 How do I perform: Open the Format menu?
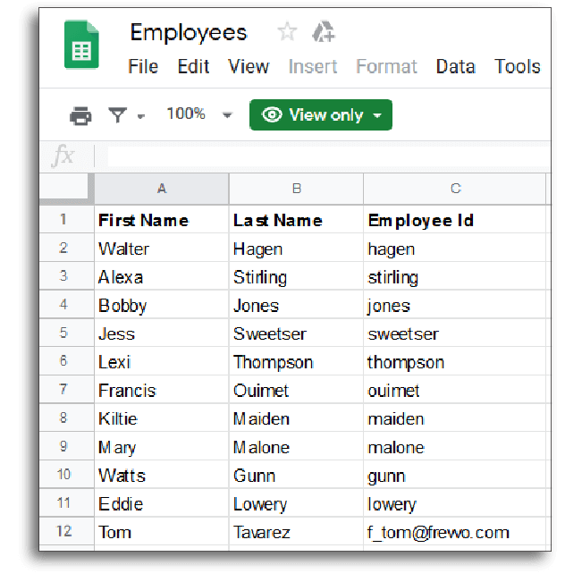[x=386, y=67]
